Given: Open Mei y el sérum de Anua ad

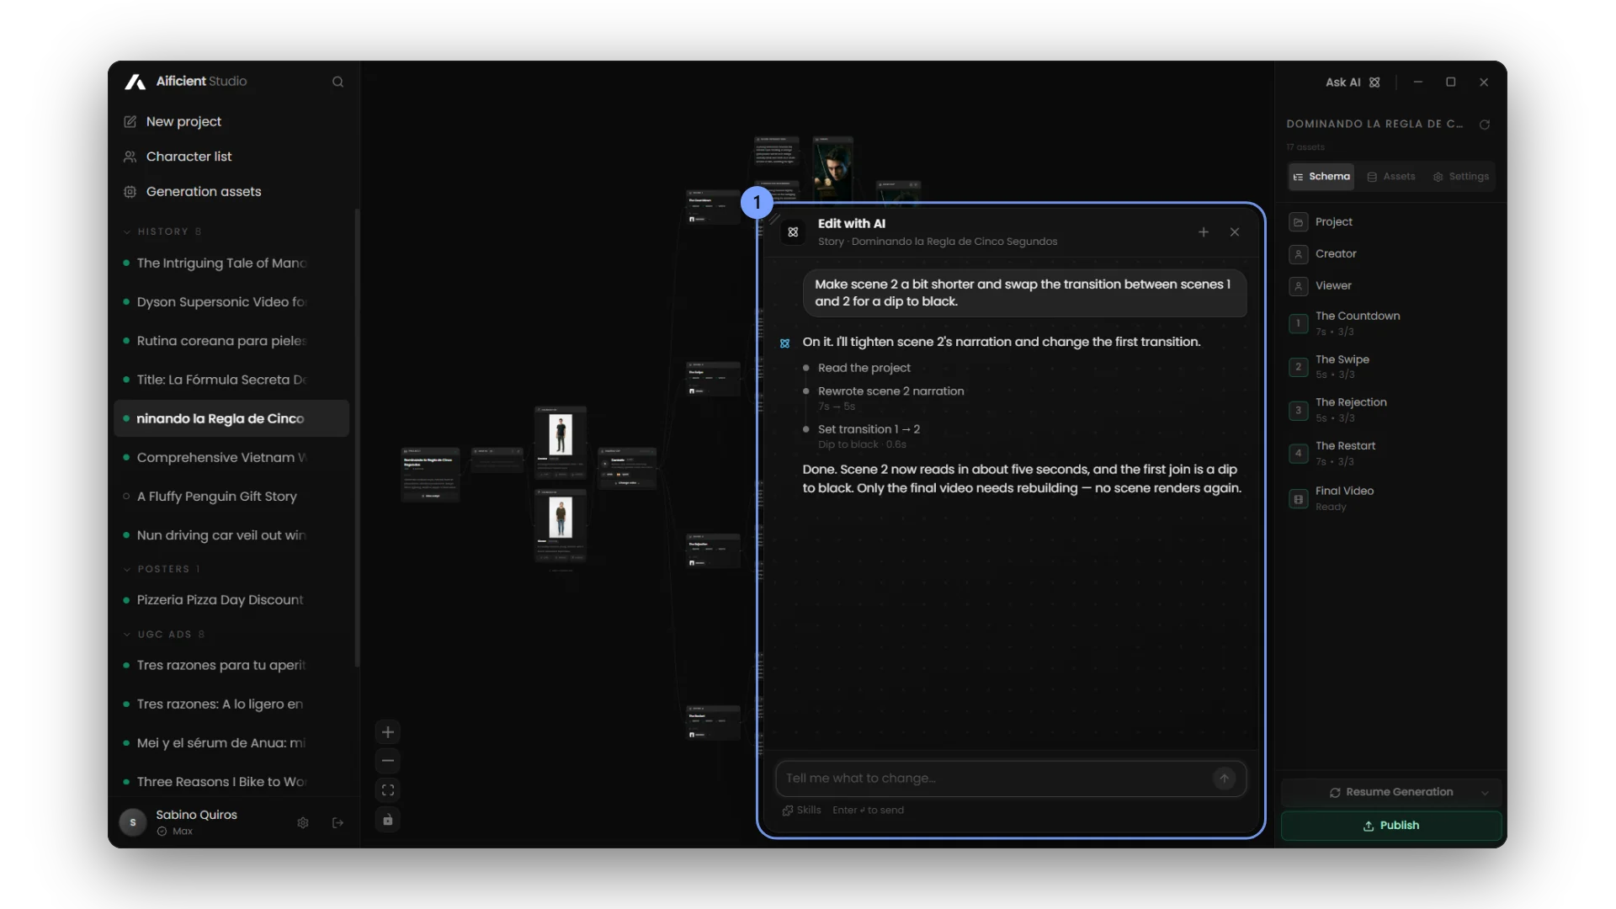Looking at the screenshot, I should pos(231,743).
